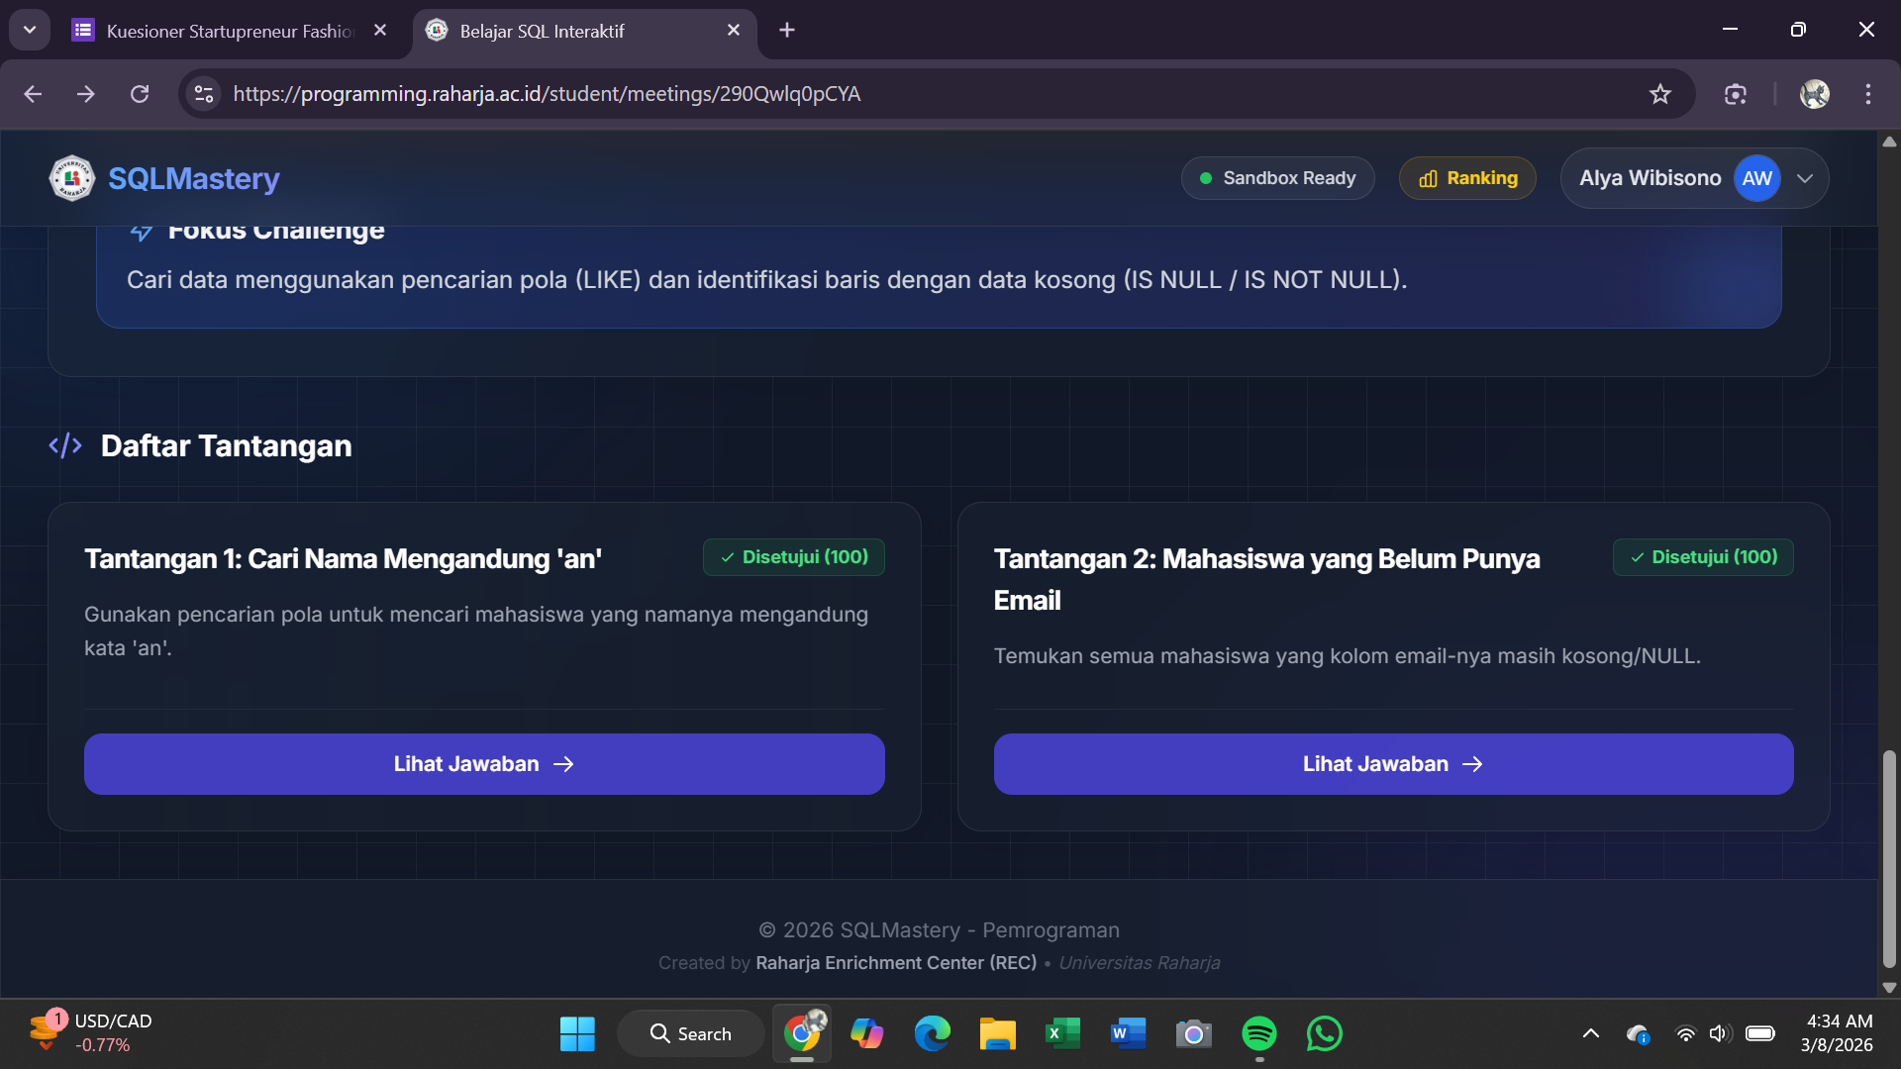This screenshot has width=1901, height=1069.
Task: Open Lihat Jawaban for Tantangan 2
Action: tap(1393, 764)
